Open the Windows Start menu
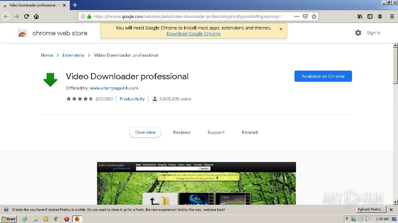Screen dimensions: 398x223 [9, 219]
